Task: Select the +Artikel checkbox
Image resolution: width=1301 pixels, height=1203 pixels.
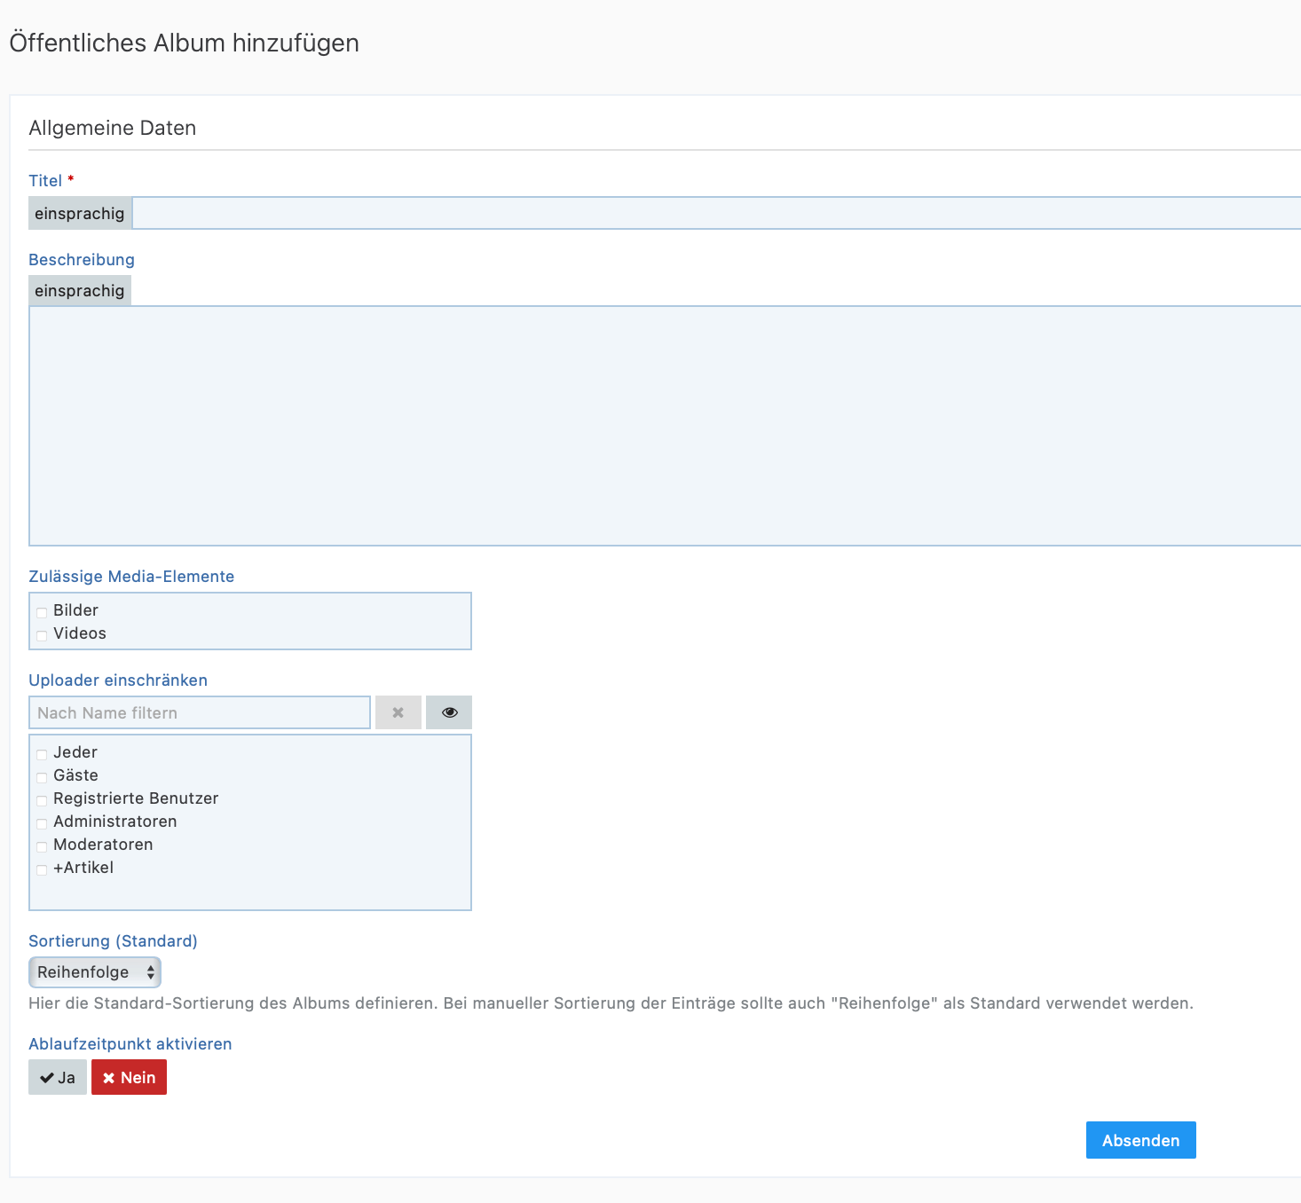Action: point(42,869)
